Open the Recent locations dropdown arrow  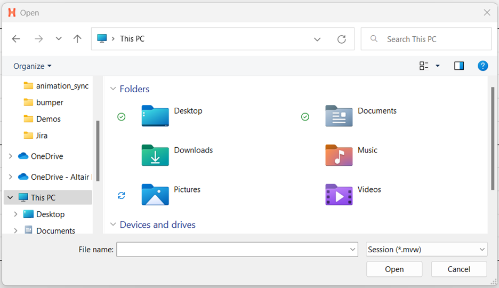(x=59, y=39)
